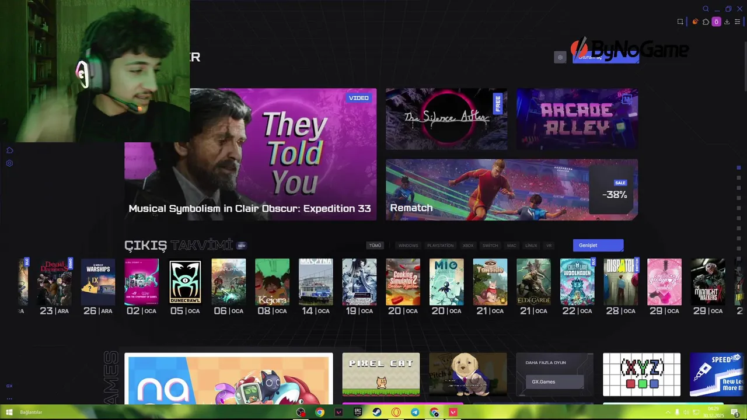Screen dimensions: 747x420
Task: Open the dog in suit game tile
Action: point(468,374)
